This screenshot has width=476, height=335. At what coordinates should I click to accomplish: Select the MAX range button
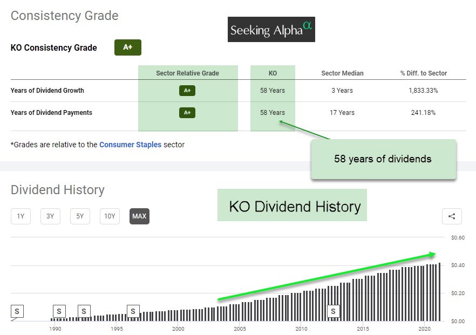139,216
